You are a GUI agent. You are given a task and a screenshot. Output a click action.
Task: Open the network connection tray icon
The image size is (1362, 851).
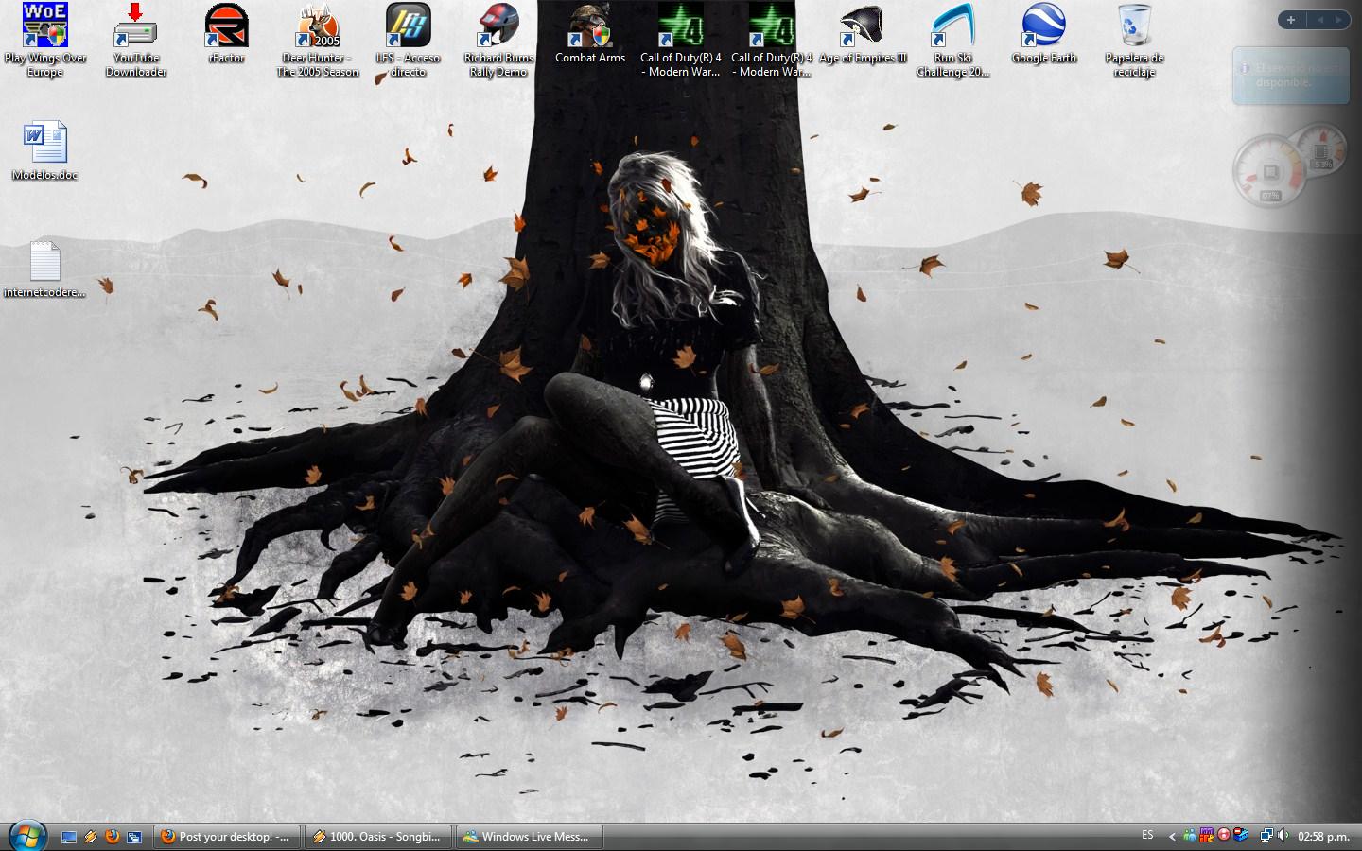pyautogui.click(x=1266, y=836)
